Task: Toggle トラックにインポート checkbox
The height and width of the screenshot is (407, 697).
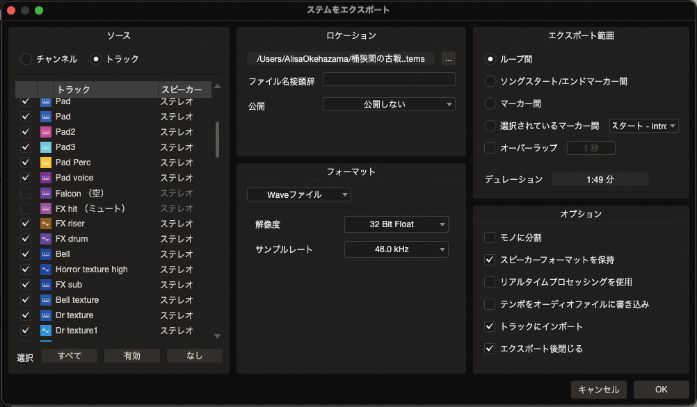Action: (x=490, y=326)
